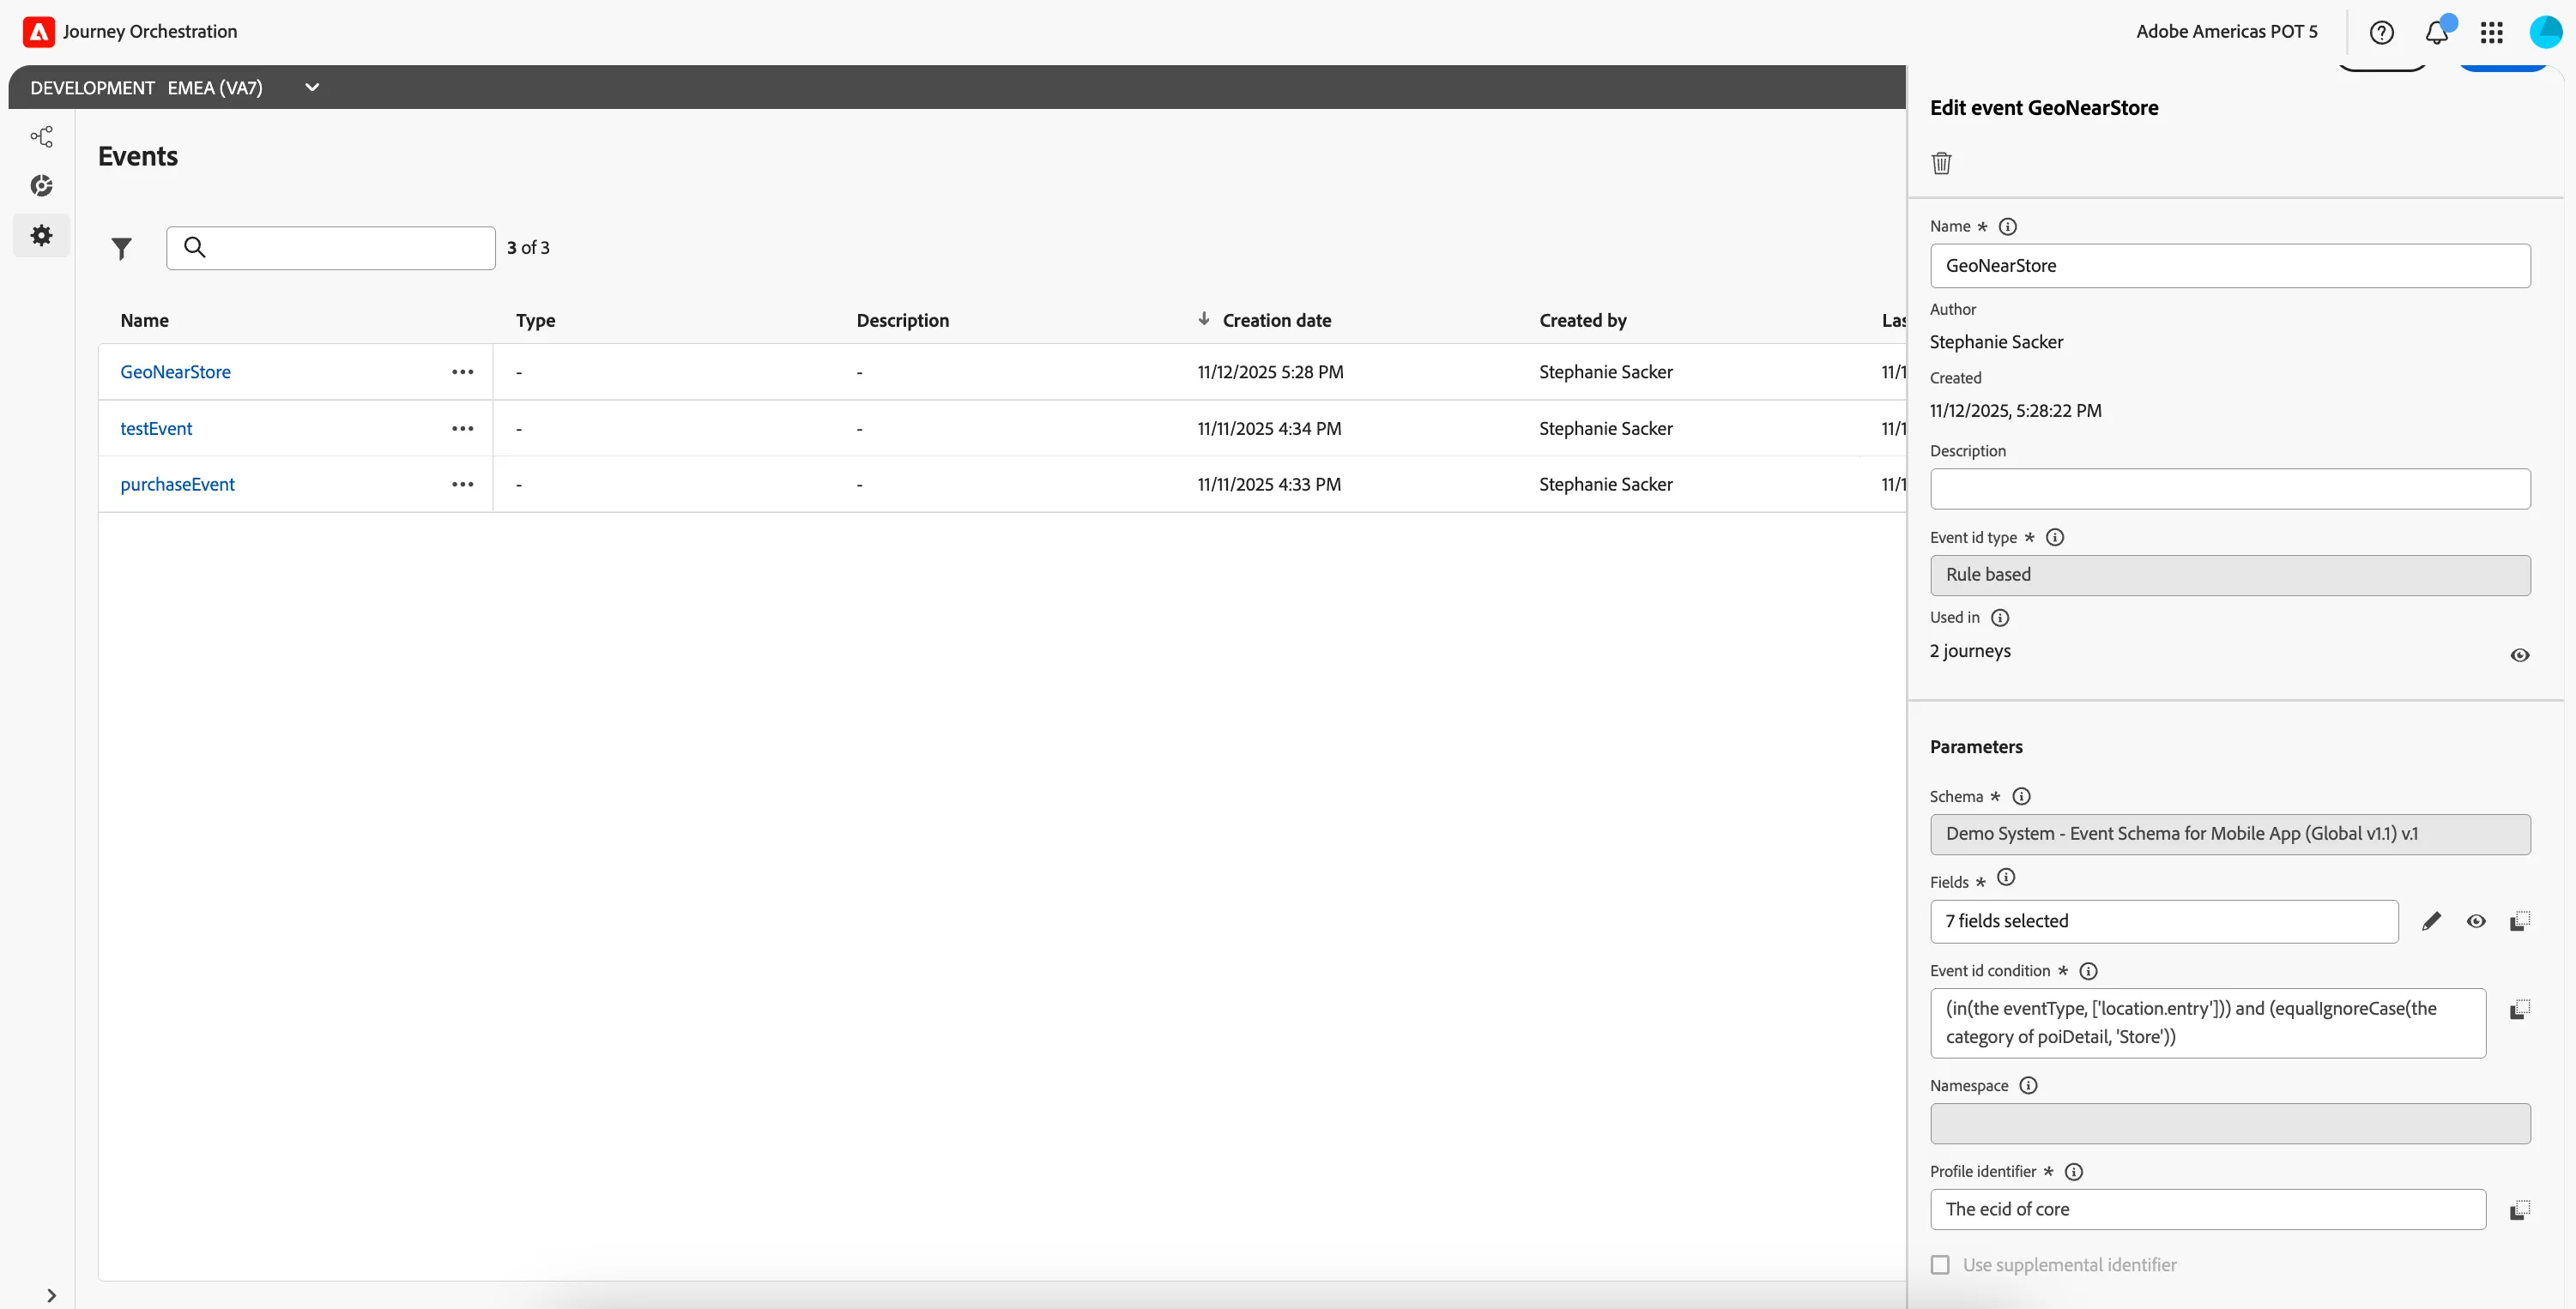The image size is (2576, 1309).
Task: Open the app switcher grid
Action: 2492,32
